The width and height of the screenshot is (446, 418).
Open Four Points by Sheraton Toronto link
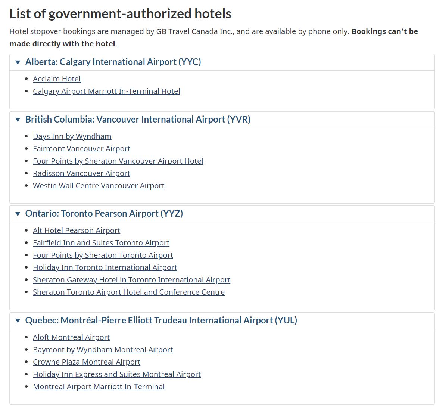pyautogui.click(x=103, y=255)
